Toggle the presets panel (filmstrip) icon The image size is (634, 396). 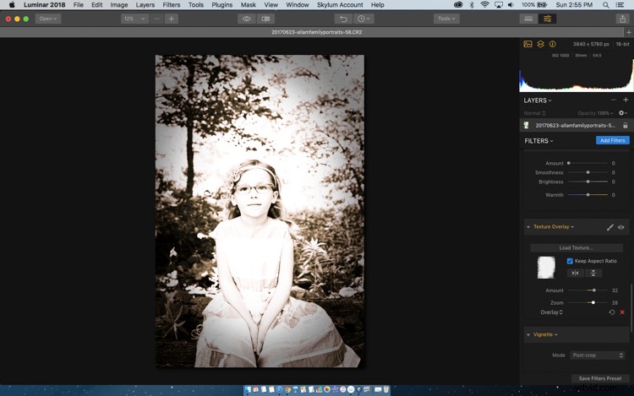pyautogui.click(x=528, y=19)
